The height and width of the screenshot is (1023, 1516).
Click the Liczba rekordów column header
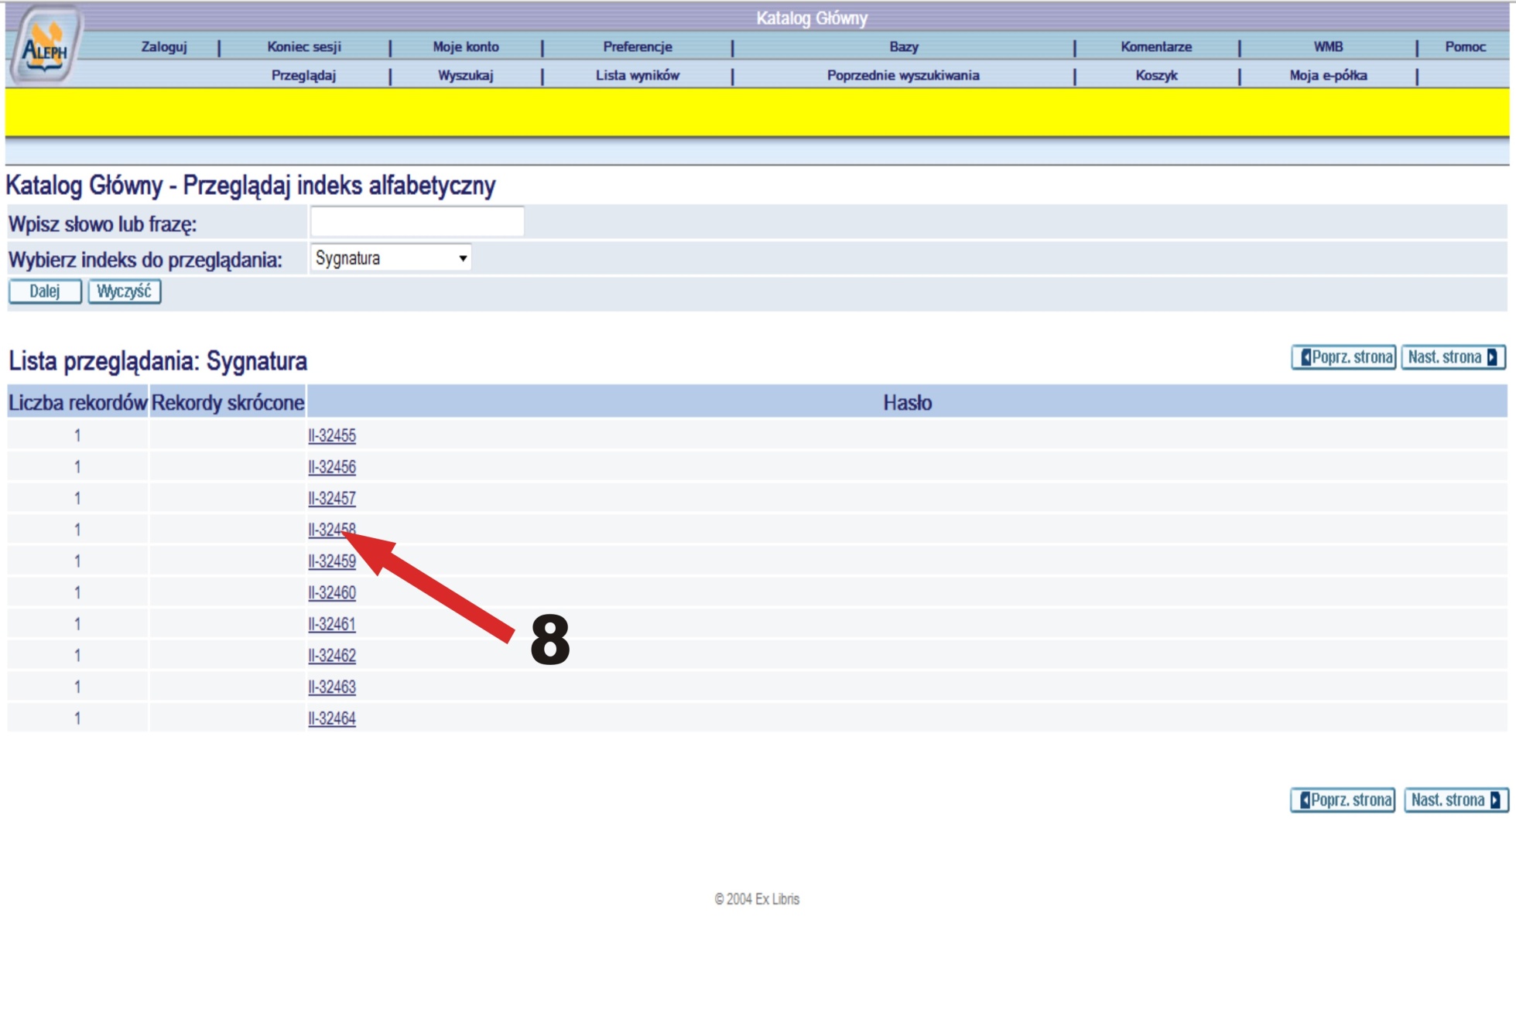(x=77, y=402)
